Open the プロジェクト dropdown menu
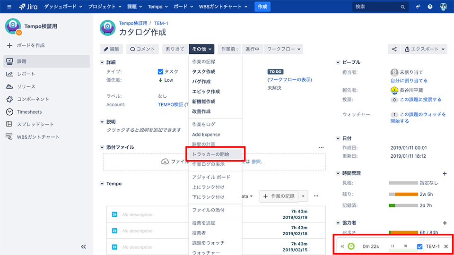The height and width of the screenshot is (255, 454). 105,7
